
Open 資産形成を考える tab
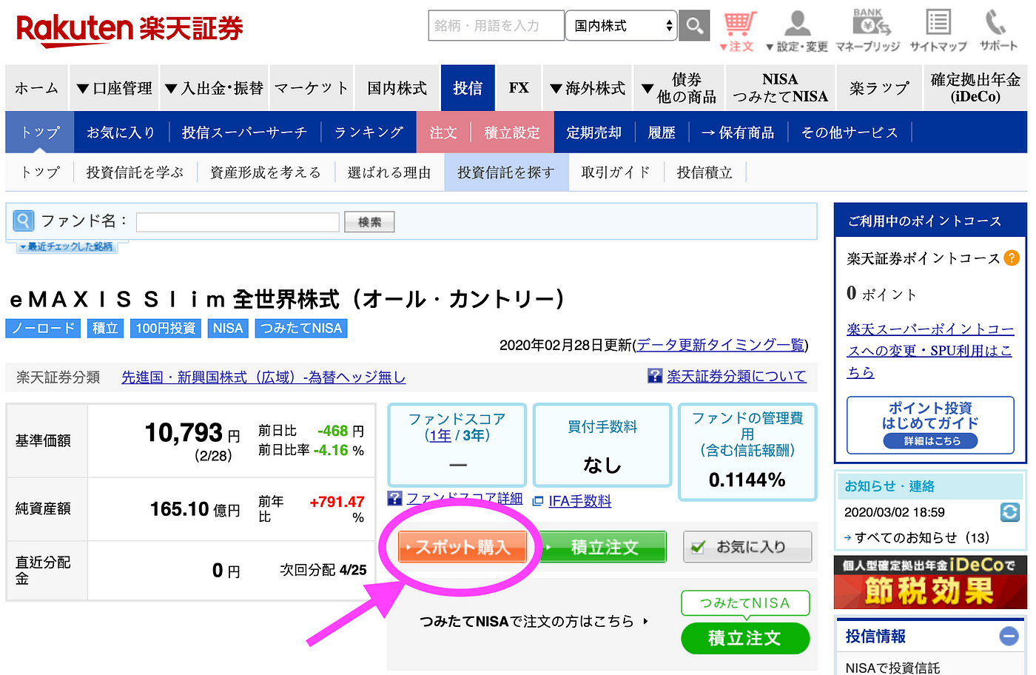point(266,172)
